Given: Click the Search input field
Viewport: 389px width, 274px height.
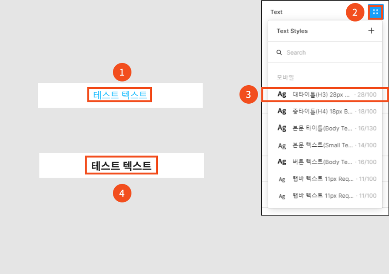Looking at the screenshot, I should pyautogui.click(x=325, y=53).
